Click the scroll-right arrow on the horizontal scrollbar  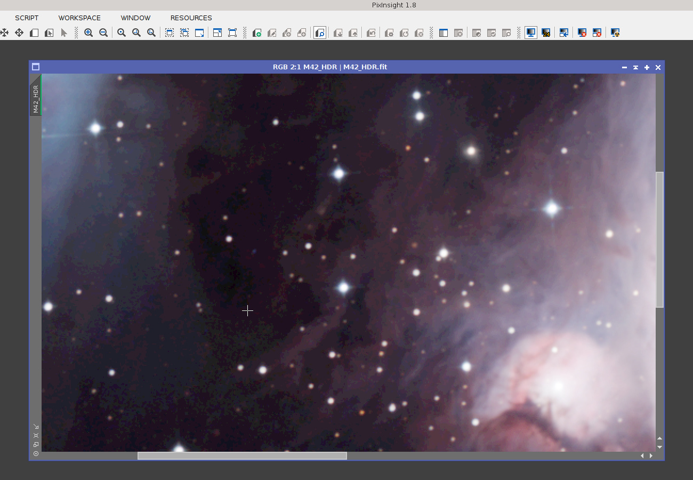tap(651, 455)
